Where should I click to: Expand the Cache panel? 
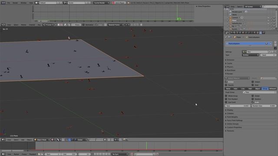229,63
